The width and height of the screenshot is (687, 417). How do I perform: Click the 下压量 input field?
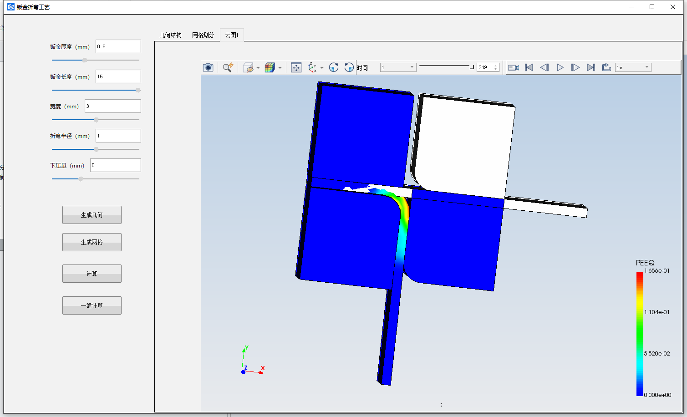(116, 165)
